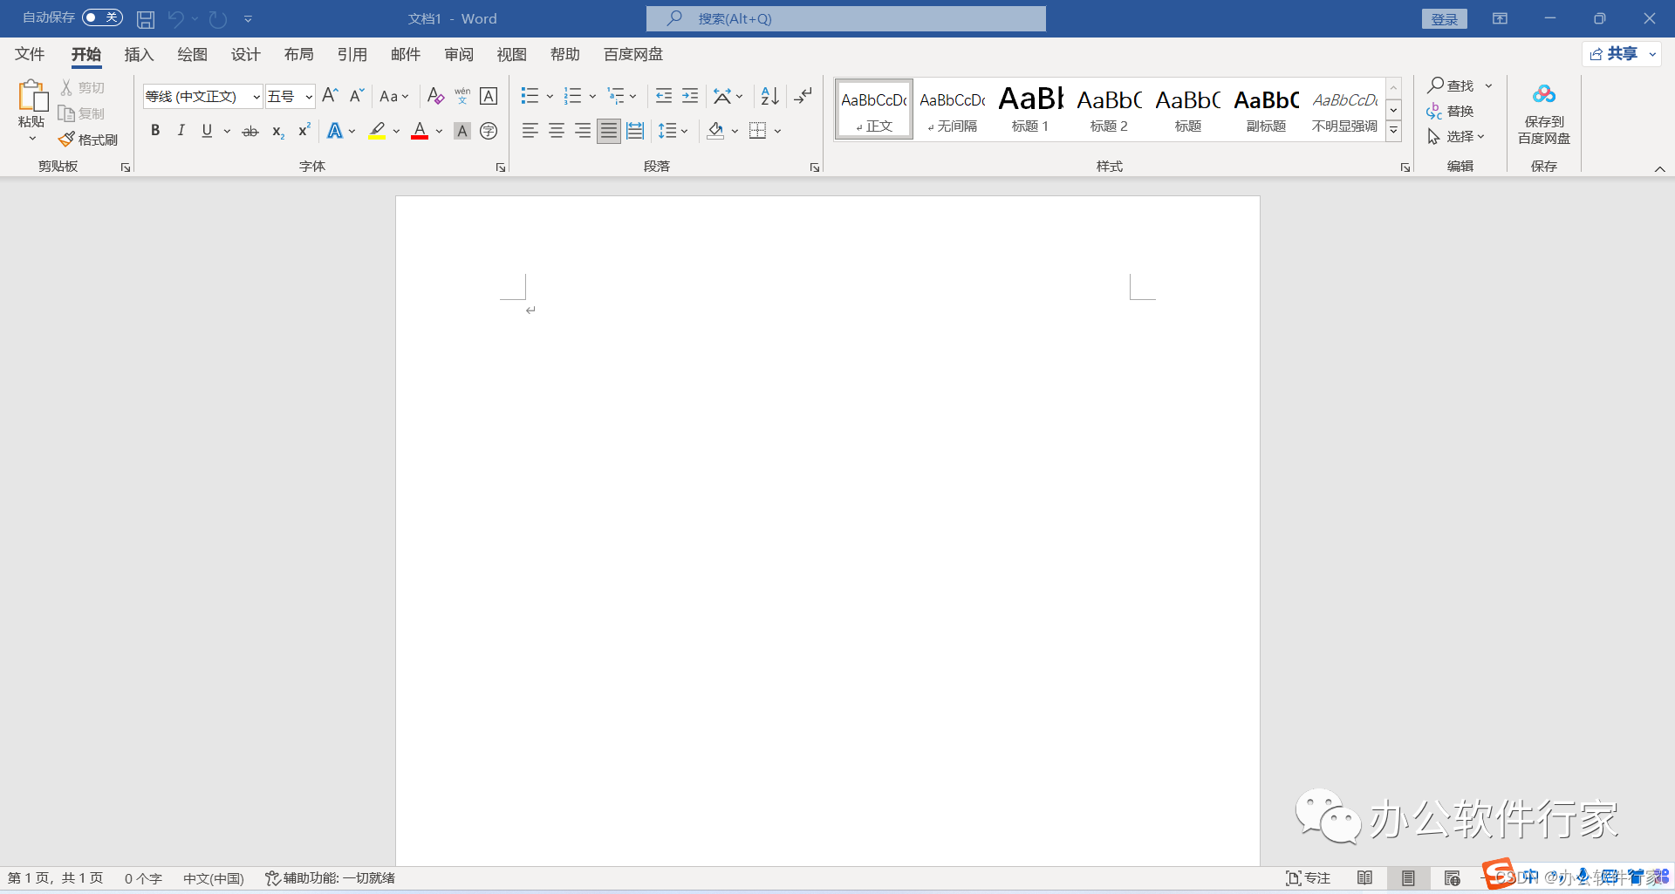Switch to Read Mode view

pyautogui.click(x=1365, y=878)
